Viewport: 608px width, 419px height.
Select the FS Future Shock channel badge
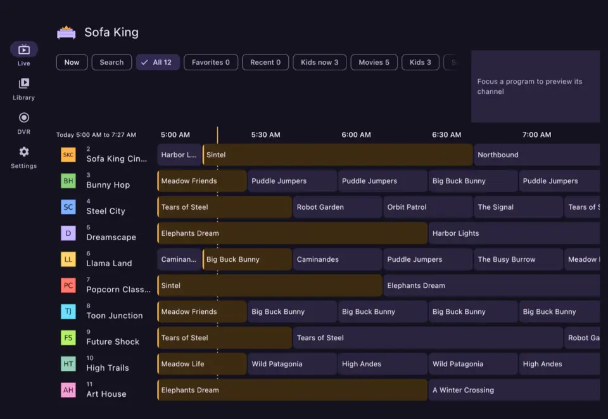pyautogui.click(x=68, y=338)
